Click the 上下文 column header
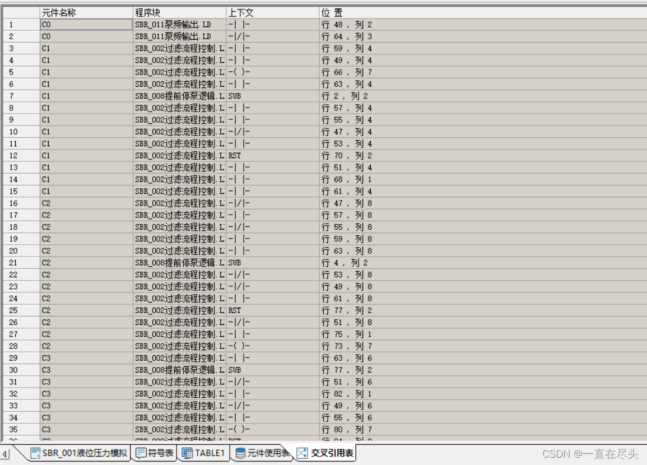647x465 pixels. click(x=273, y=13)
